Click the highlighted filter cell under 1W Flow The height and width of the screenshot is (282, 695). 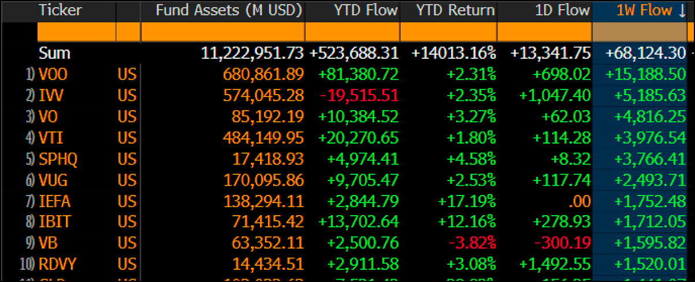639,32
